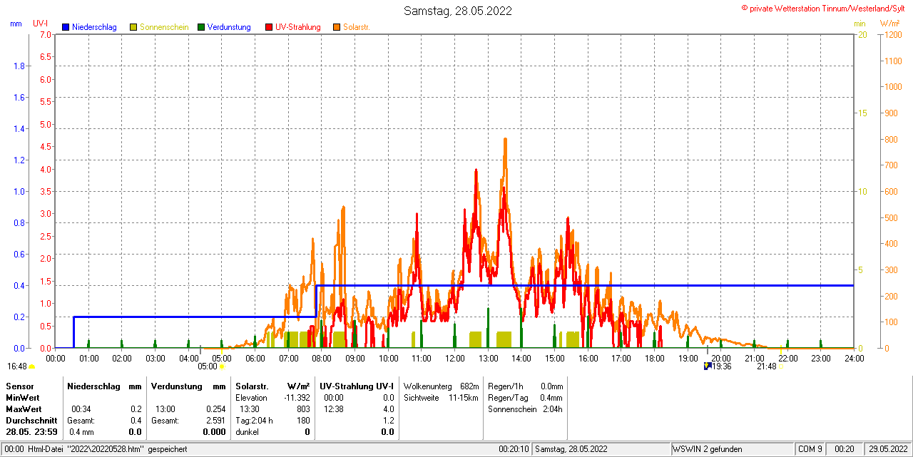913x457 pixels.
Task: Click the Durchschnitt row label
Action: [x=31, y=421]
